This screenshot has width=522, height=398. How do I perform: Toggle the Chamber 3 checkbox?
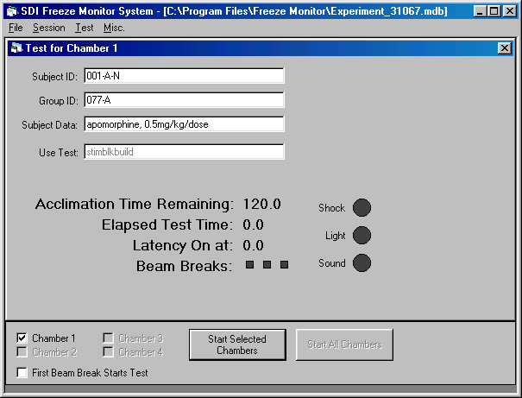coord(109,338)
